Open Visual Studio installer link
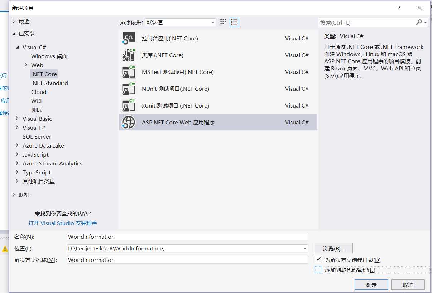This screenshot has height=293, width=432. [x=63, y=223]
